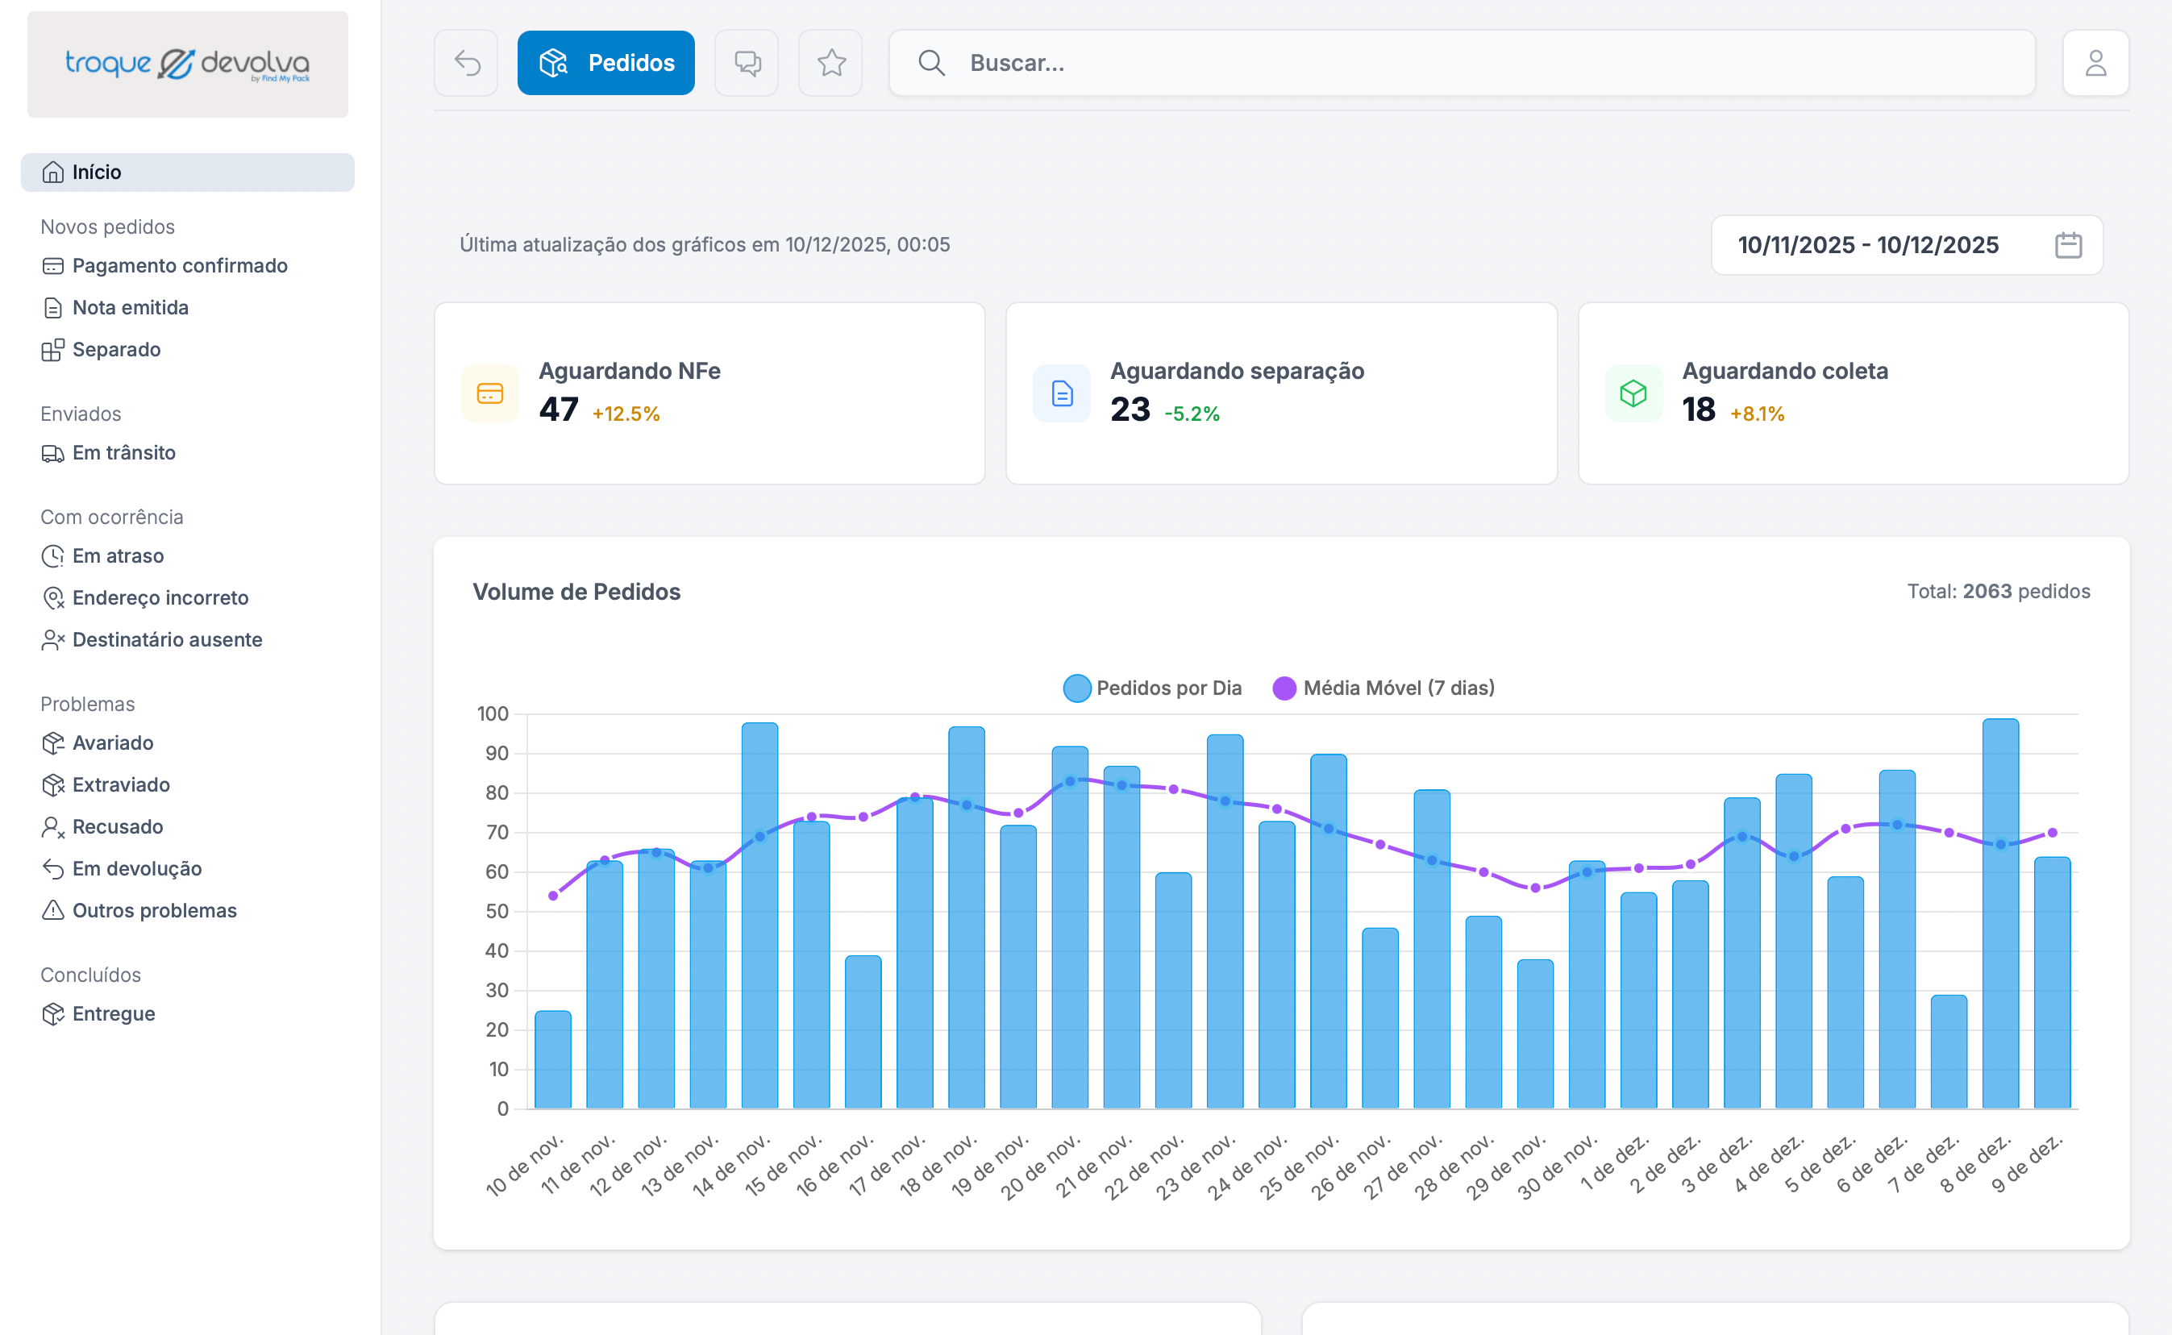Image resolution: width=2172 pixels, height=1335 pixels.
Task: Open the Endereço incorreto link
Action: click(160, 597)
